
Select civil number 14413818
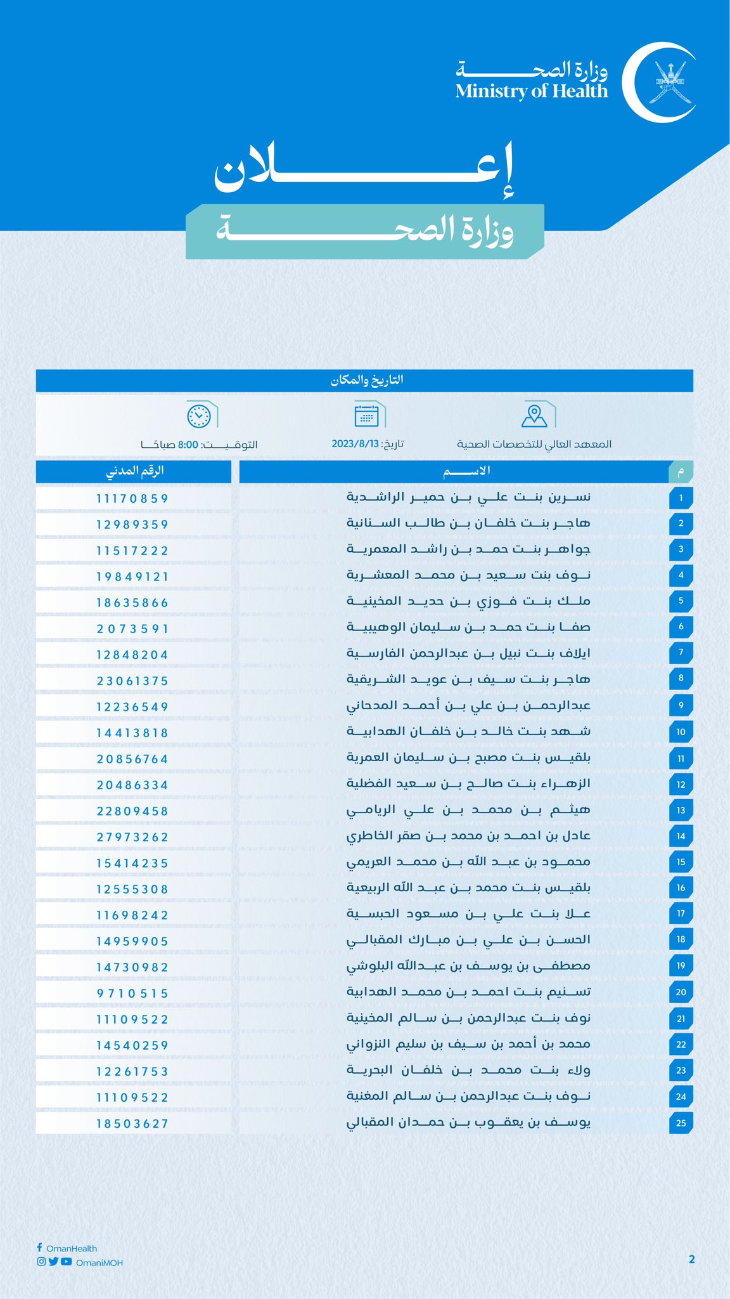click(x=133, y=733)
